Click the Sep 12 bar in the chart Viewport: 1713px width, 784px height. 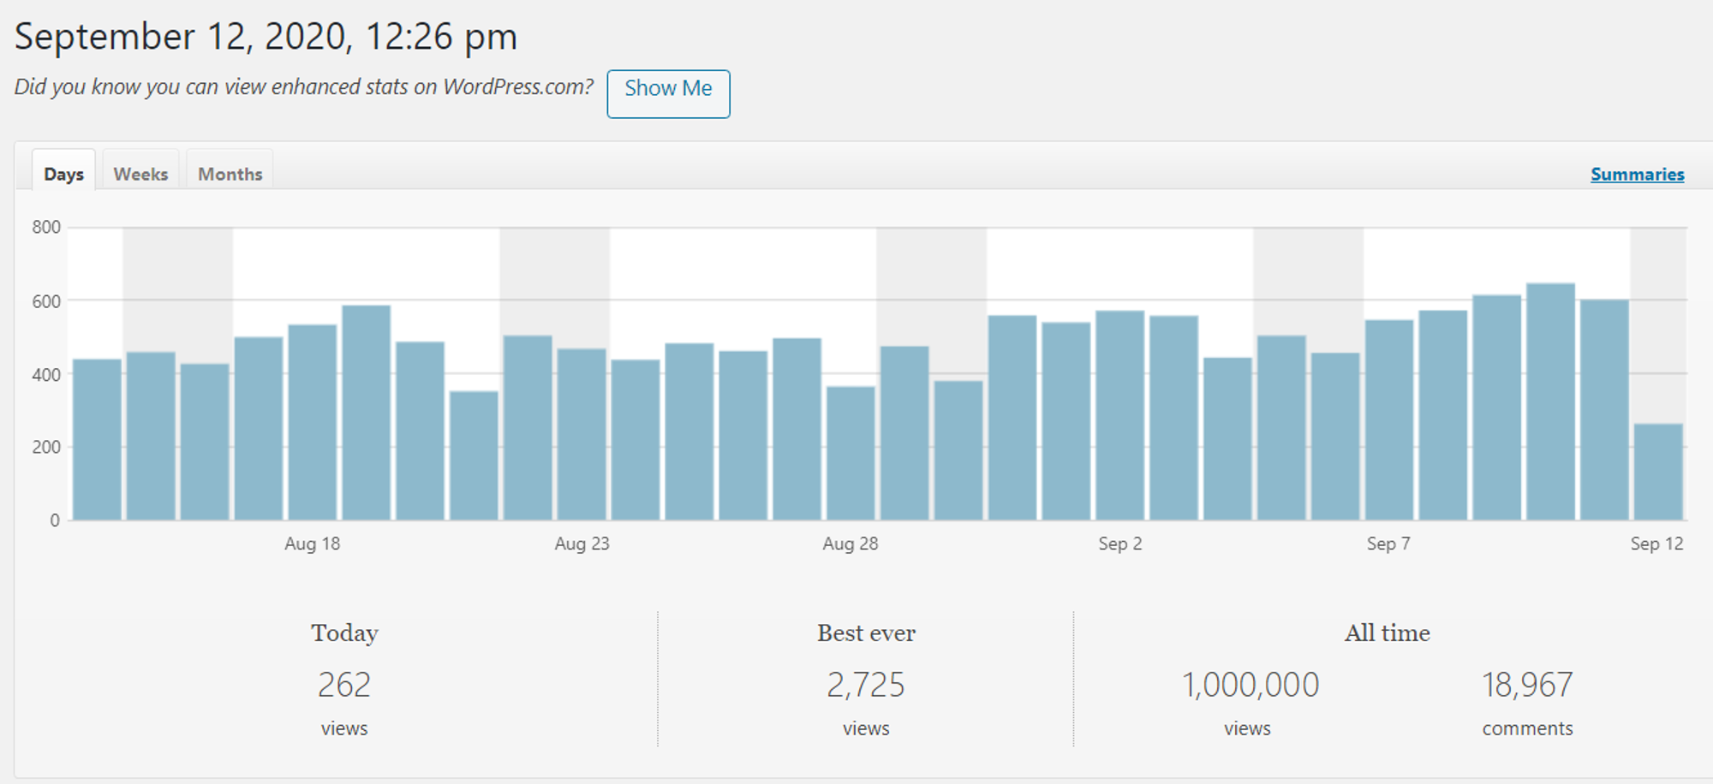[x=1658, y=472]
